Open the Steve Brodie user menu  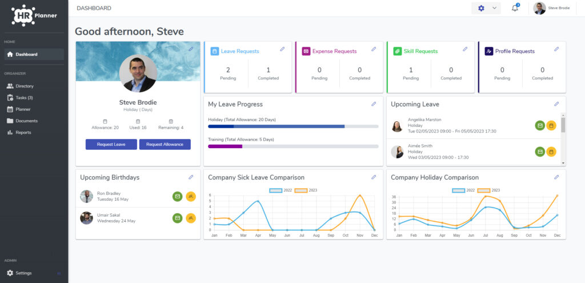pos(552,8)
